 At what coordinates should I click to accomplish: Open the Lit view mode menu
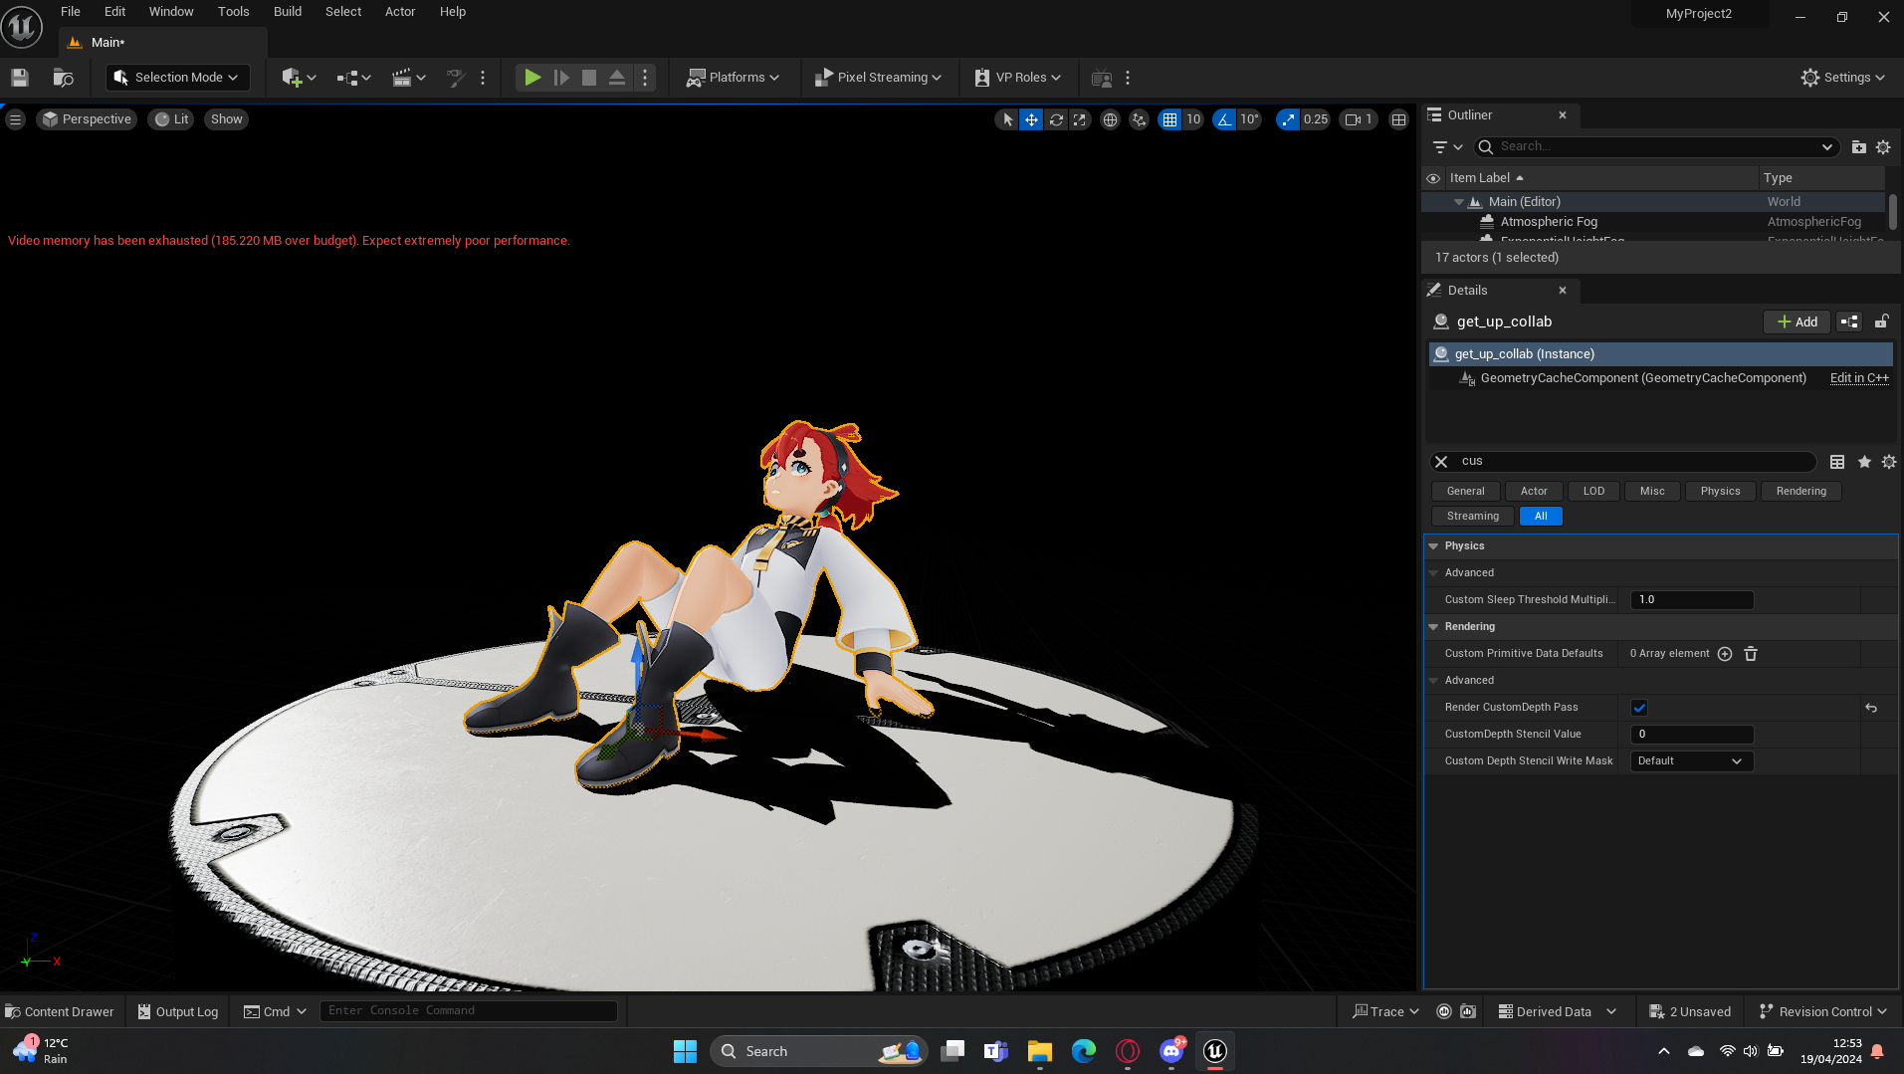171,119
